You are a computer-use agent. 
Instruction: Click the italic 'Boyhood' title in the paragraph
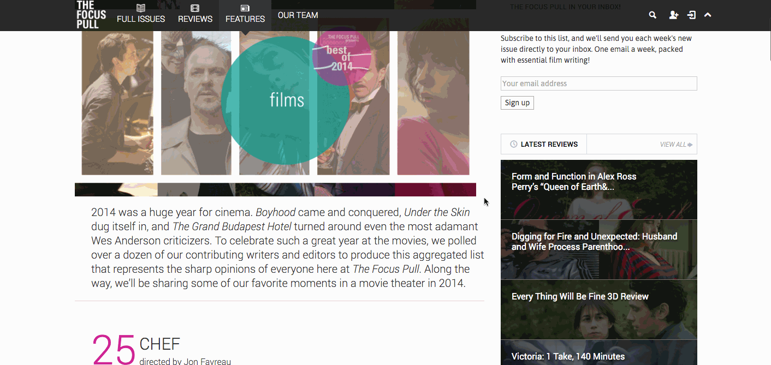pyautogui.click(x=275, y=212)
